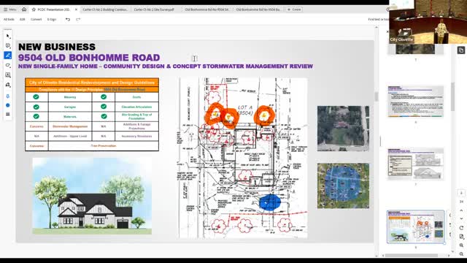467x263 pixels.
Task: Select the pin tool in quick toolbar
Action: click(x=8, y=96)
